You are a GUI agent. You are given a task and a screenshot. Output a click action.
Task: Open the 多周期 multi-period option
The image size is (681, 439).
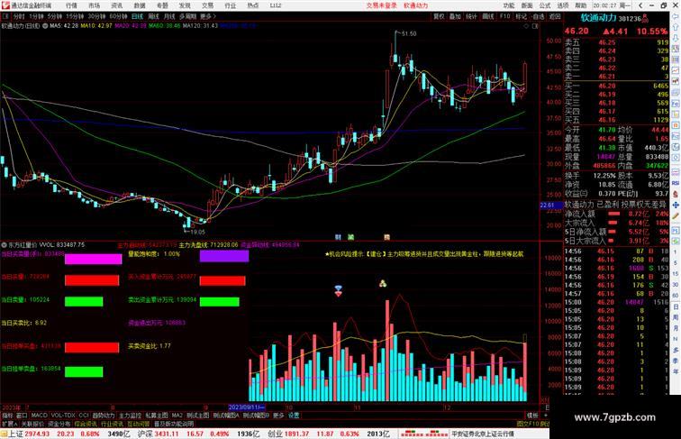(187, 16)
